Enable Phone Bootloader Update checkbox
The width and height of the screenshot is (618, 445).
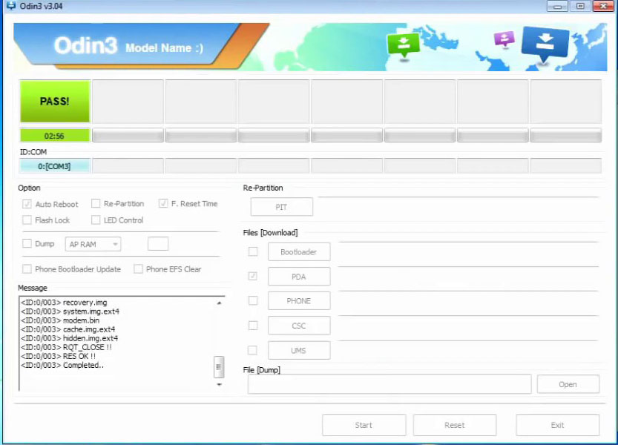click(x=27, y=268)
